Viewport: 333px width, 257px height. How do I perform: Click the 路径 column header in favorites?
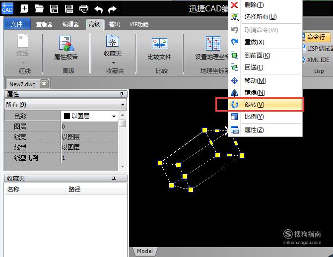(96, 189)
